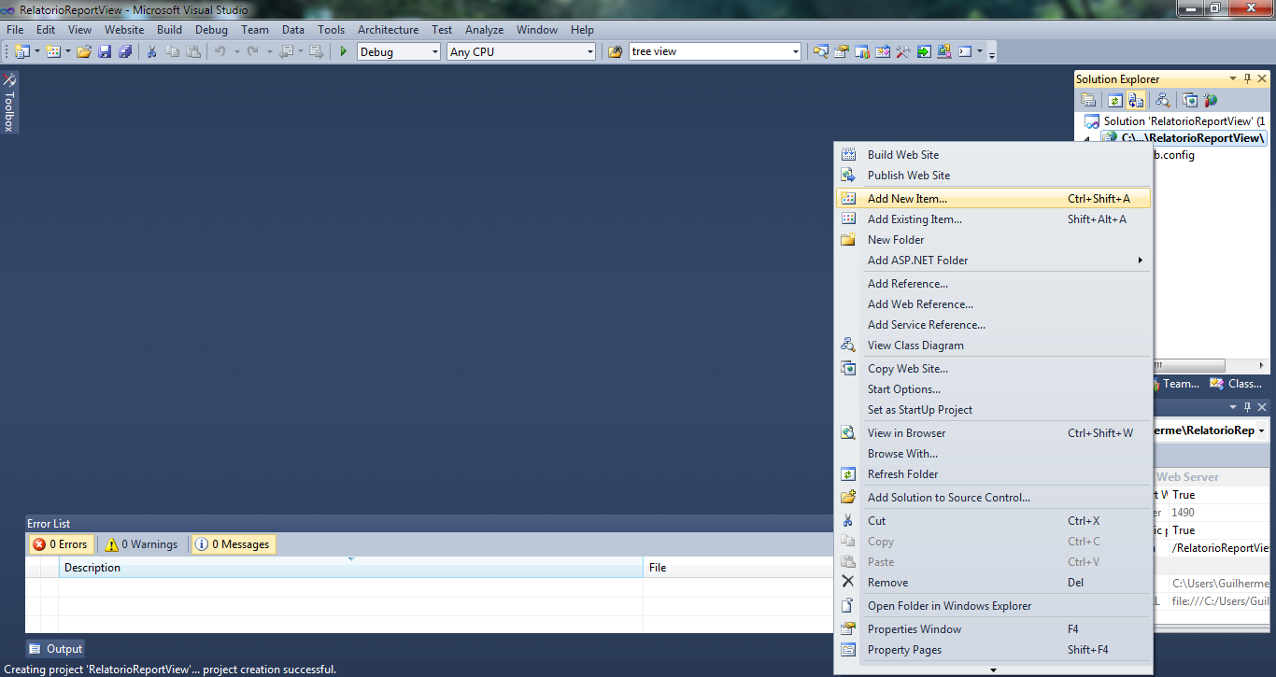Click the Undo toolbar icon
The width and height of the screenshot is (1276, 677).
tap(220, 51)
